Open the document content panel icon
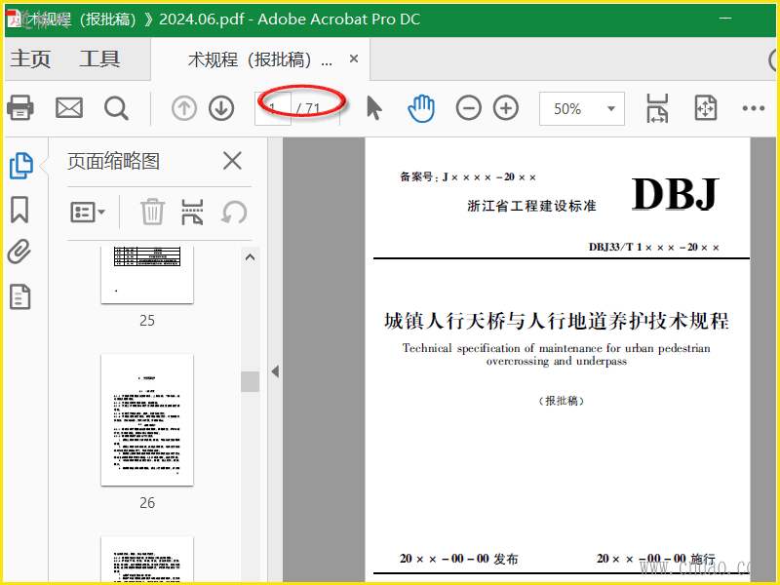This screenshot has height=585, width=780. [19, 296]
